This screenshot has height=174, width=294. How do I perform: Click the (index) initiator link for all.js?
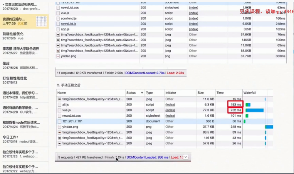(x=170, y=104)
